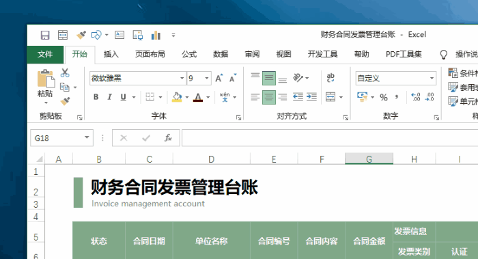Toggle Wrap Text (ab) icon

pyautogui.click(x=331, y=78)
